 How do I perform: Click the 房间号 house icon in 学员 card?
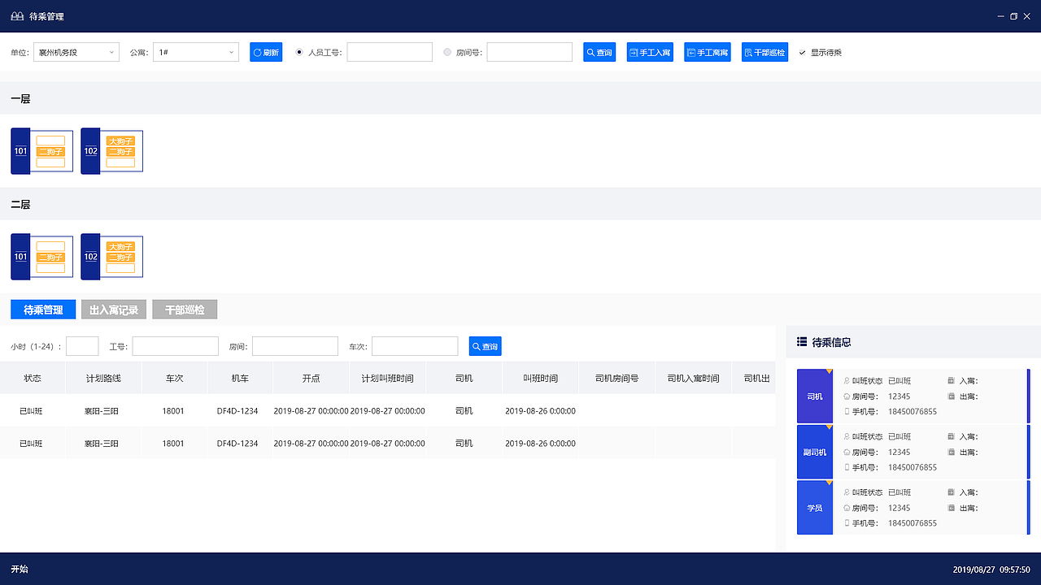pyautogui.click(x=847, y=508)
